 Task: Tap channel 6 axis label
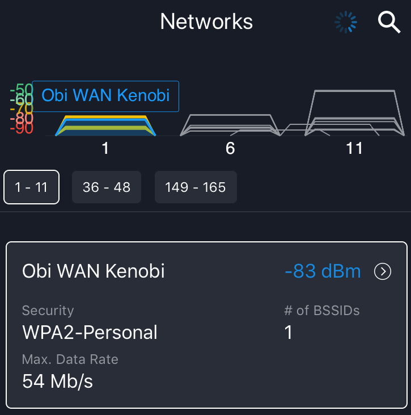(230, 148)
